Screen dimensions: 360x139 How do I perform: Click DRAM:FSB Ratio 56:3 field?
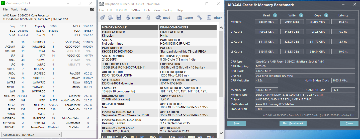point(343,90)
